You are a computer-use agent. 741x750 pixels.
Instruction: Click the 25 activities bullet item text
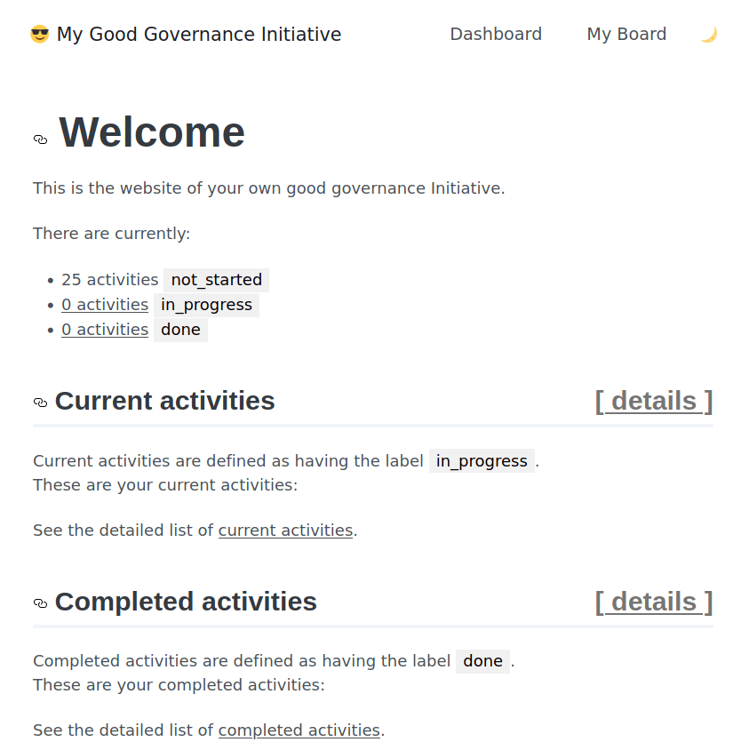coord(109,279)
